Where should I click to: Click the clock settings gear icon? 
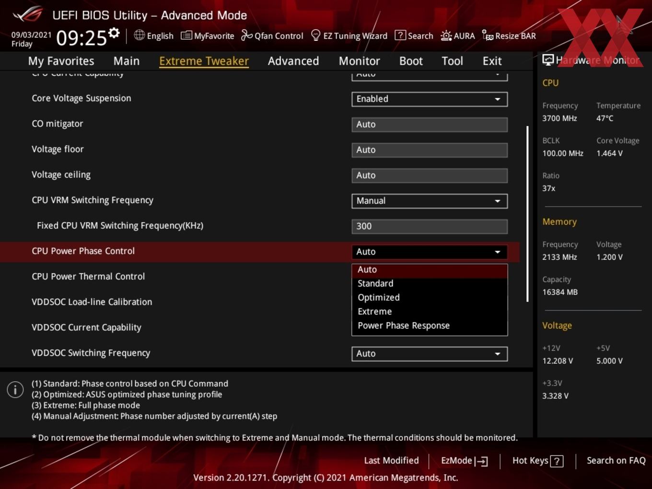point(114,33)
